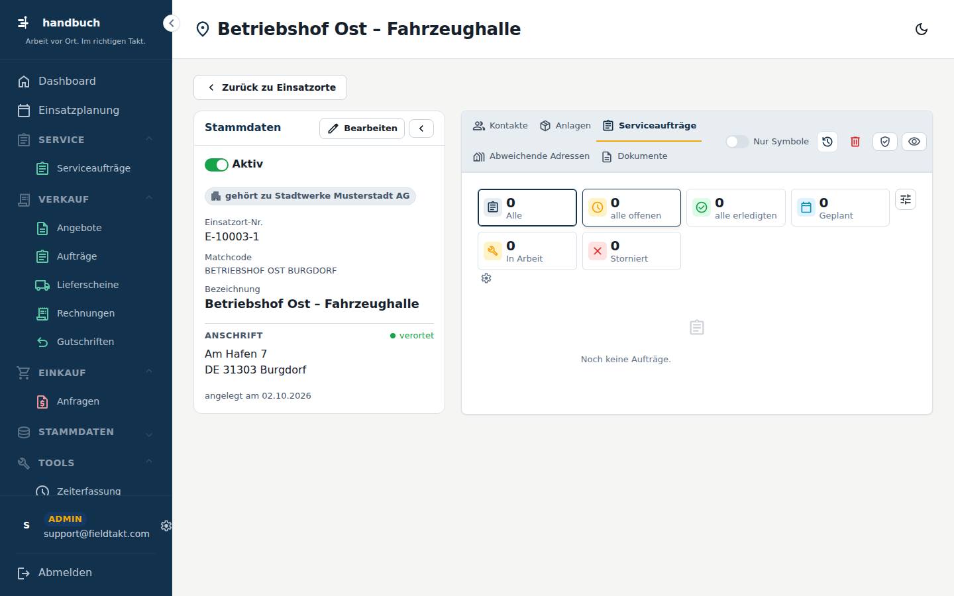Collapse the EINKAUF sidebar section
This screenshot has height=596, width=954.
click(86, 373)
